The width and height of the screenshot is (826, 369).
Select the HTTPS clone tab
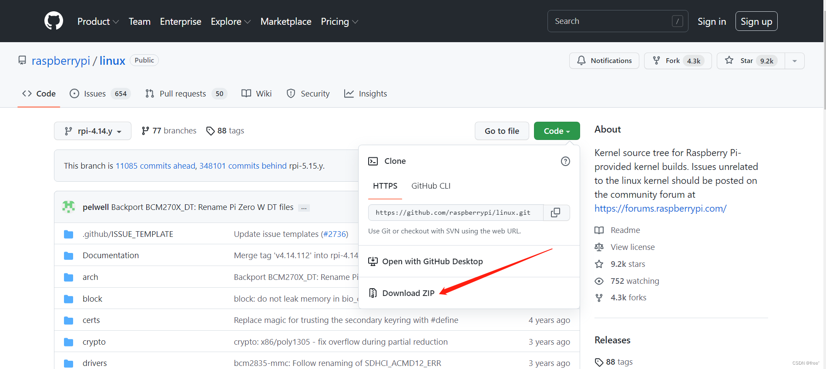[x=385, y=186]
